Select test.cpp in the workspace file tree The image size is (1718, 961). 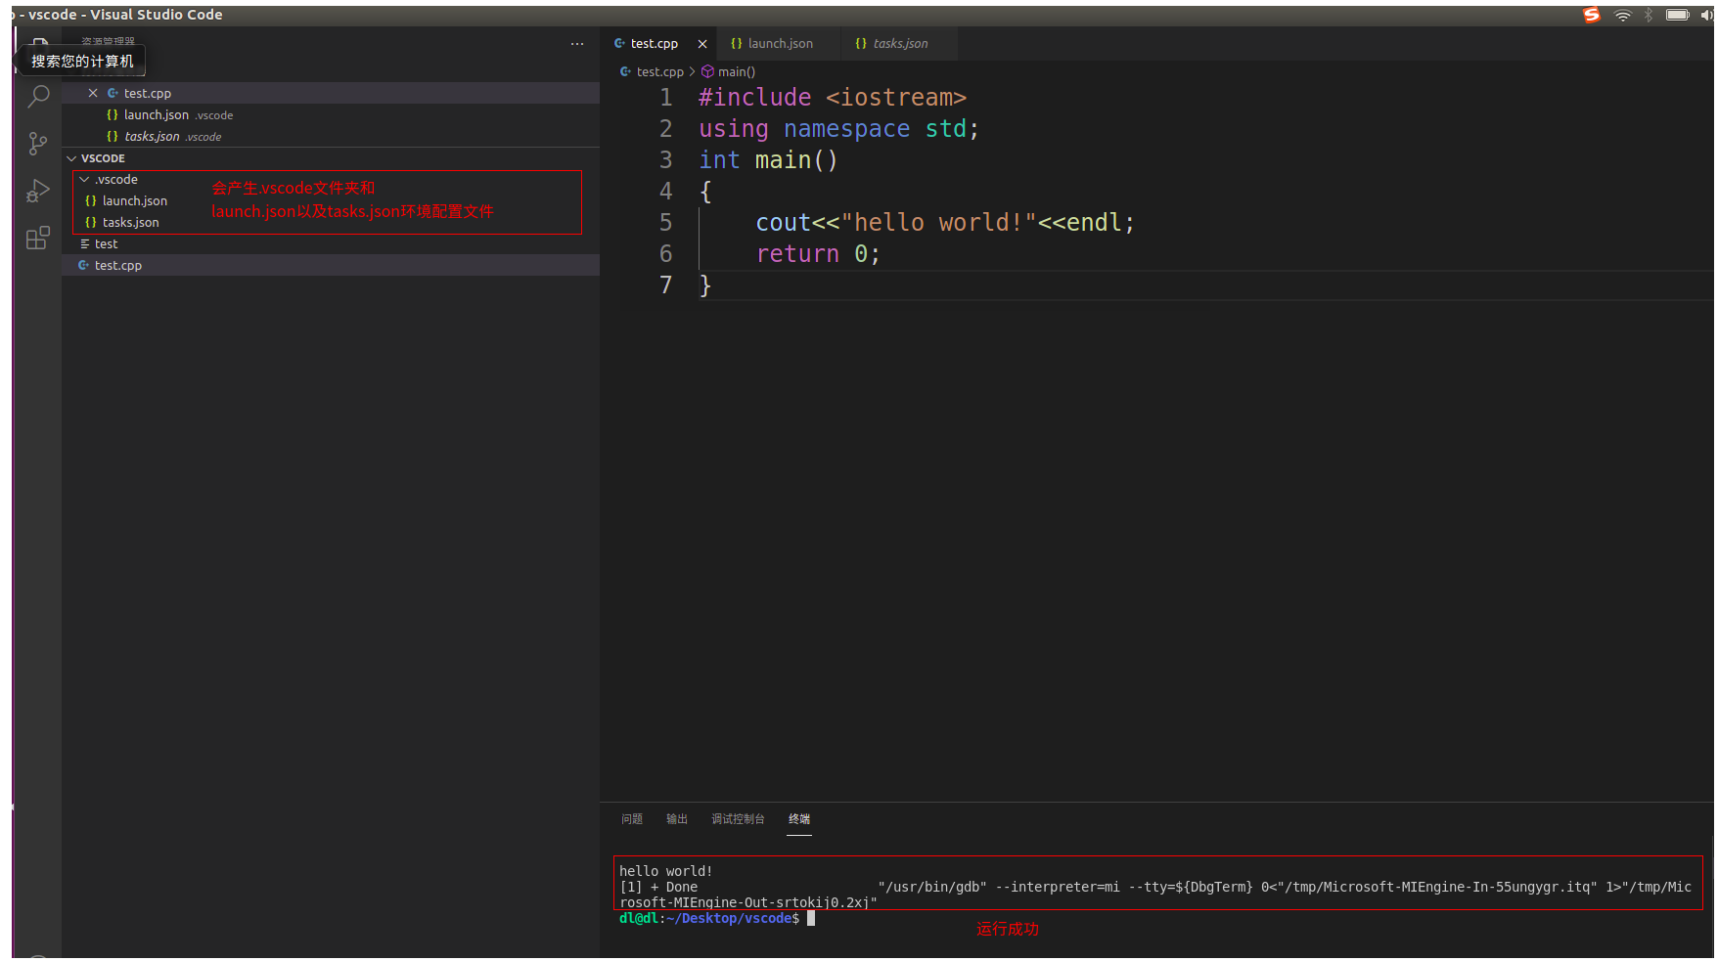331,265
